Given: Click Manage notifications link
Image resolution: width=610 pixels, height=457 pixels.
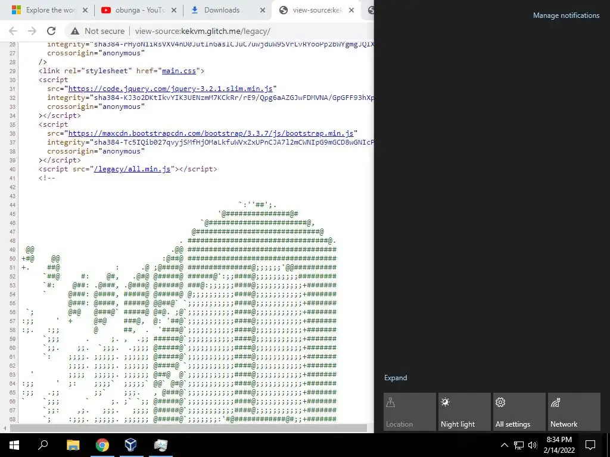Looking at the screenshot, I should click(x=566, y=15).
